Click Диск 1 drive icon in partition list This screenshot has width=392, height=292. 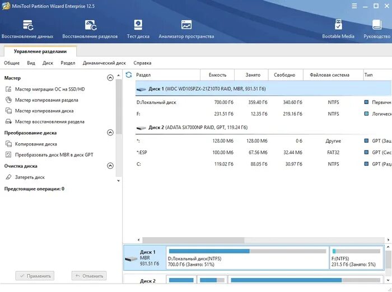tap(141, 89)
